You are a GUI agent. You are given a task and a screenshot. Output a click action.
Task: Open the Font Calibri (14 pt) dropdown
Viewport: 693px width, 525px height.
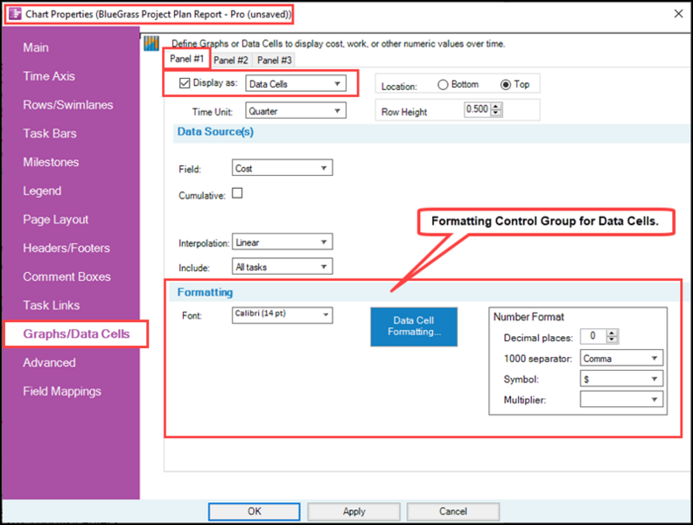pos(282,315)
